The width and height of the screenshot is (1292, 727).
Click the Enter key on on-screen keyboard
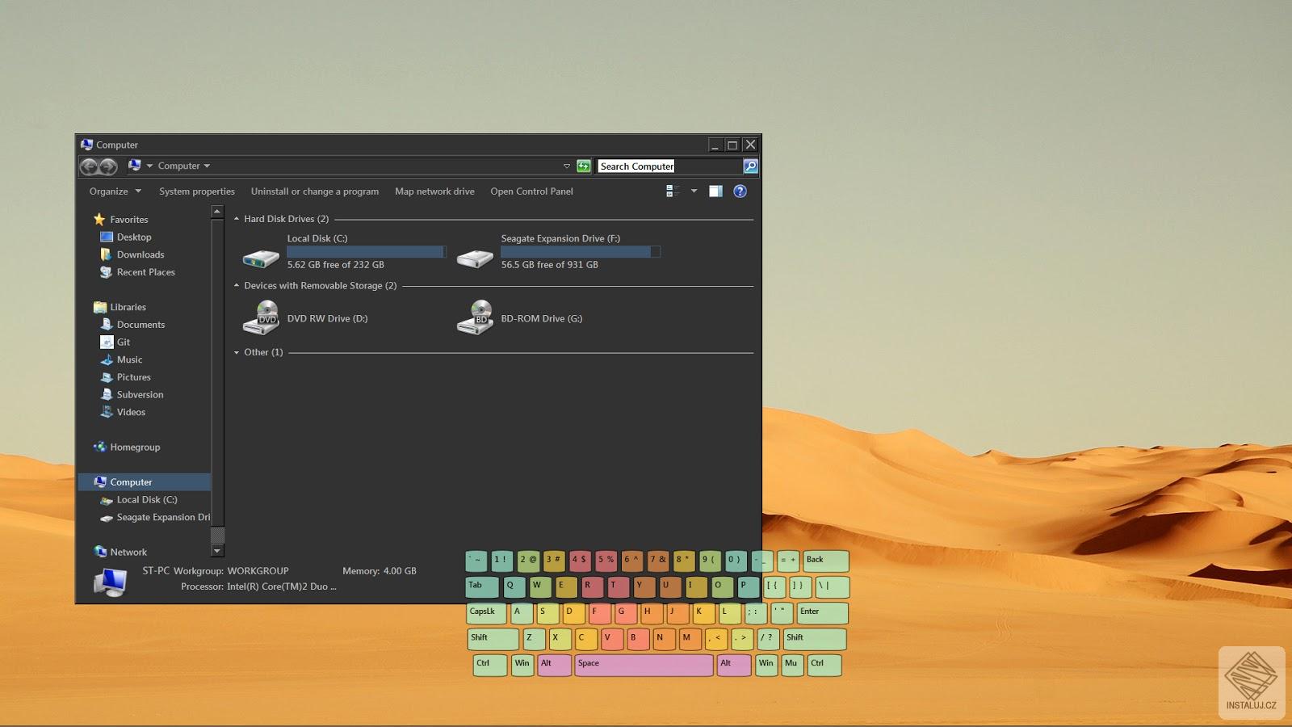pyautogui.click(x=822, y=613)
